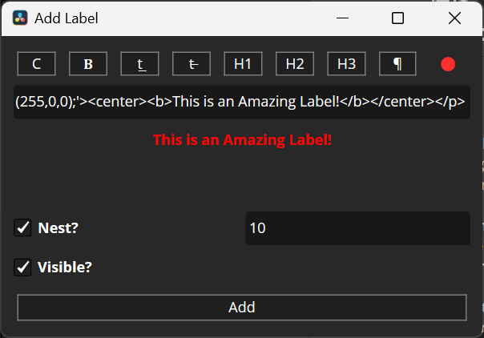484x338 pixels.
Task: Apply strikethrough using the struck-through t button
Action: 191,64
